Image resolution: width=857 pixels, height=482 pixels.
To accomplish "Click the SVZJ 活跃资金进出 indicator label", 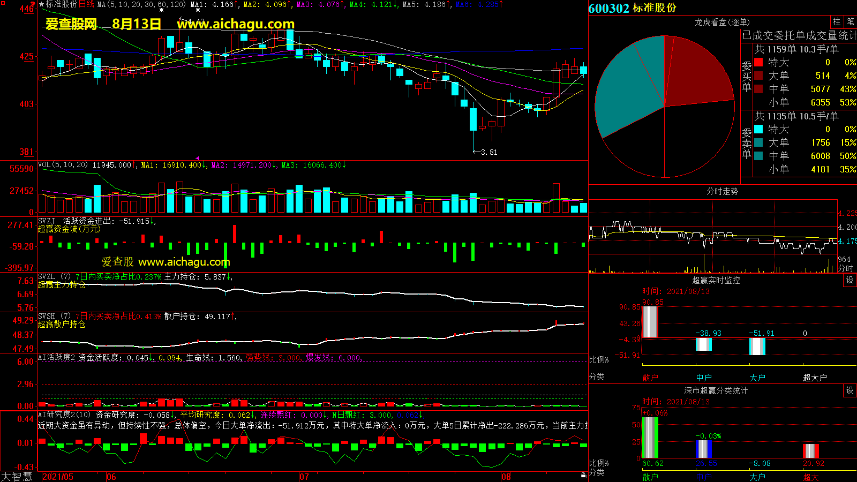I will pos(47,221).
